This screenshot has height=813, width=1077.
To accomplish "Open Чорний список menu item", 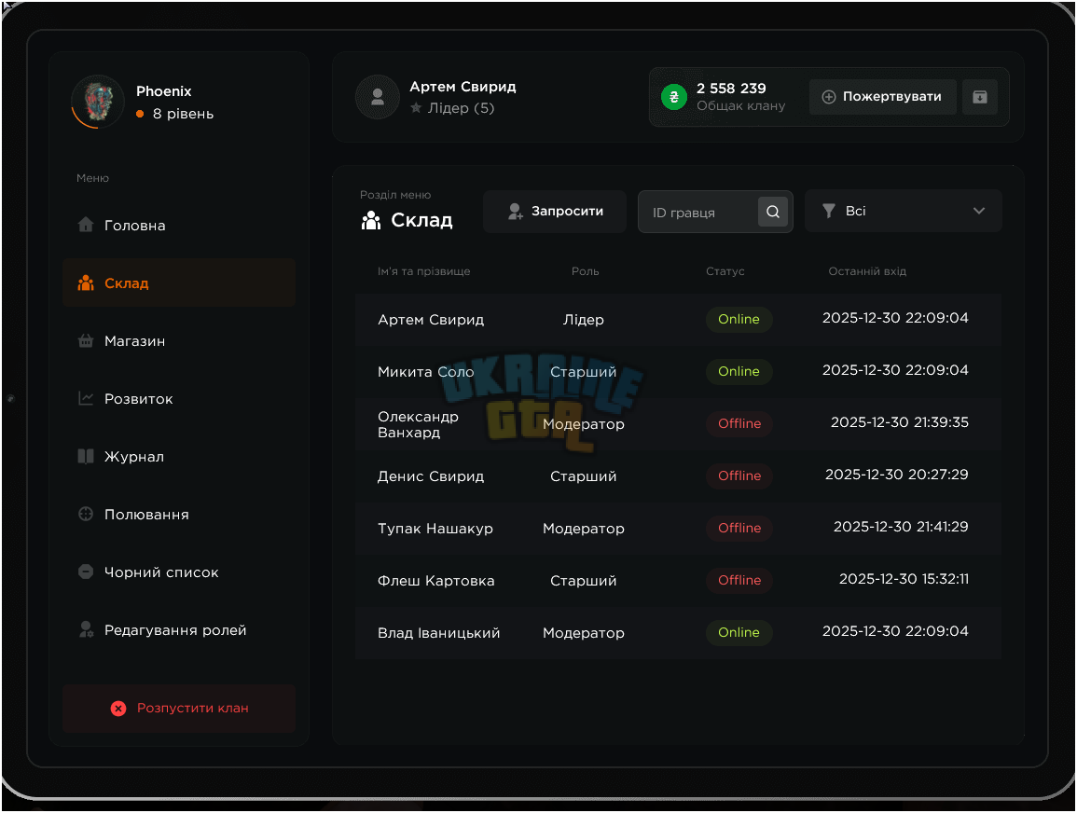I will 179,572.
